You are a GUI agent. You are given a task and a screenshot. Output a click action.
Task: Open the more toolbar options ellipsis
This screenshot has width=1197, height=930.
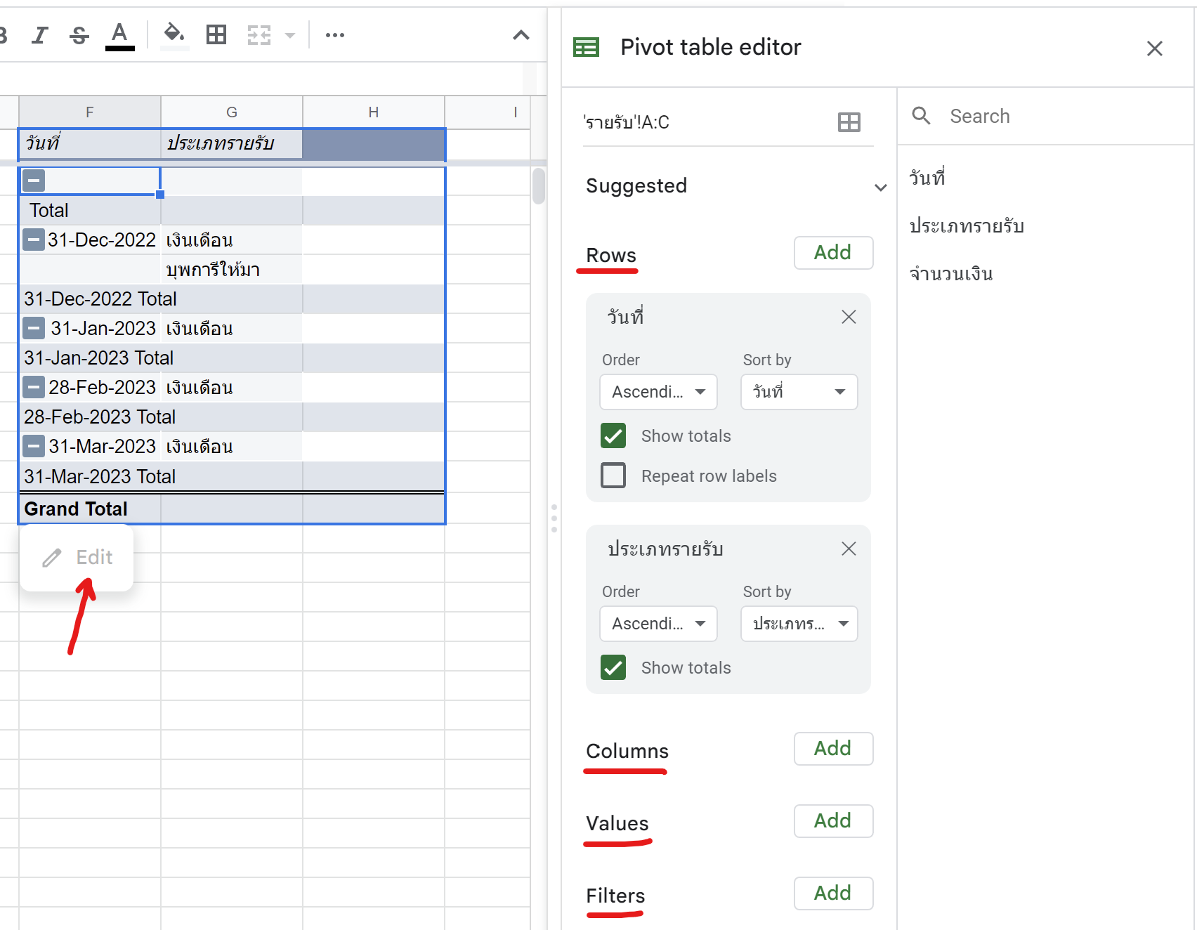point(334,34)
